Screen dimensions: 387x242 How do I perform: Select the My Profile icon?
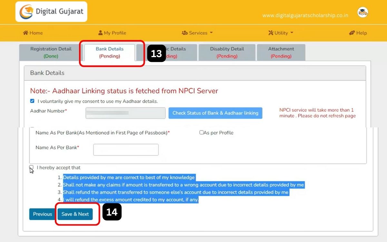click(x=101, y=33)
